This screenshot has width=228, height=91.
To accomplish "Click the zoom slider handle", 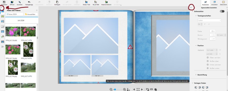I will point(115,89).
